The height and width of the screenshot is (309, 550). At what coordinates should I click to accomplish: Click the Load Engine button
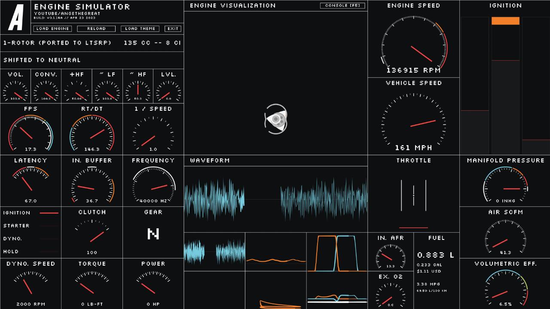[x=52, y=29]
